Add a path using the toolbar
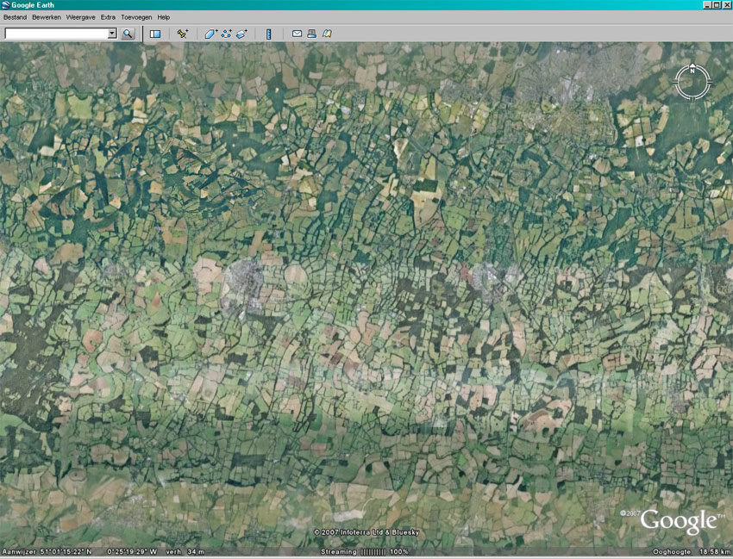The width and height of the screenshot is (733, 559). [x=226, y=34]
